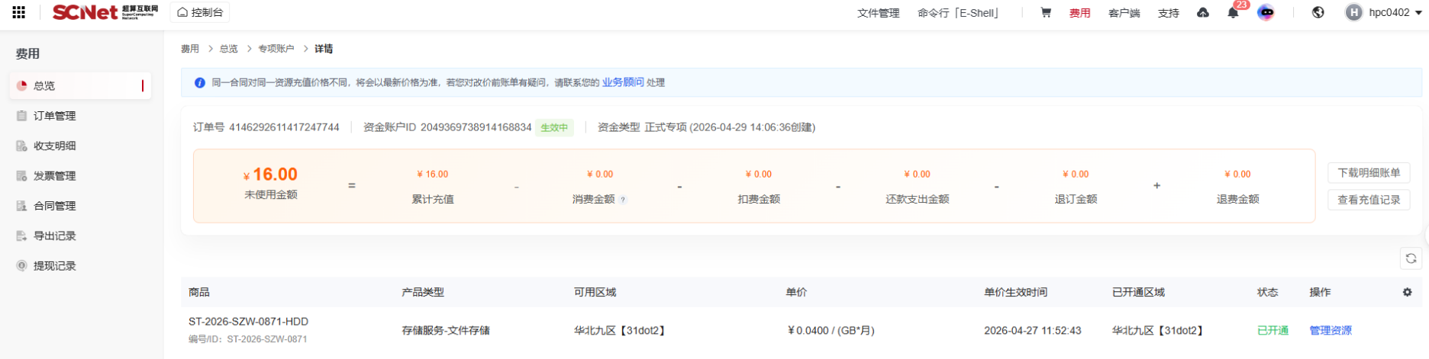Click the 合同管理 sidebar icon
Image resolution: width=1429 pixels, height=359 pixels.
point(22,206)
